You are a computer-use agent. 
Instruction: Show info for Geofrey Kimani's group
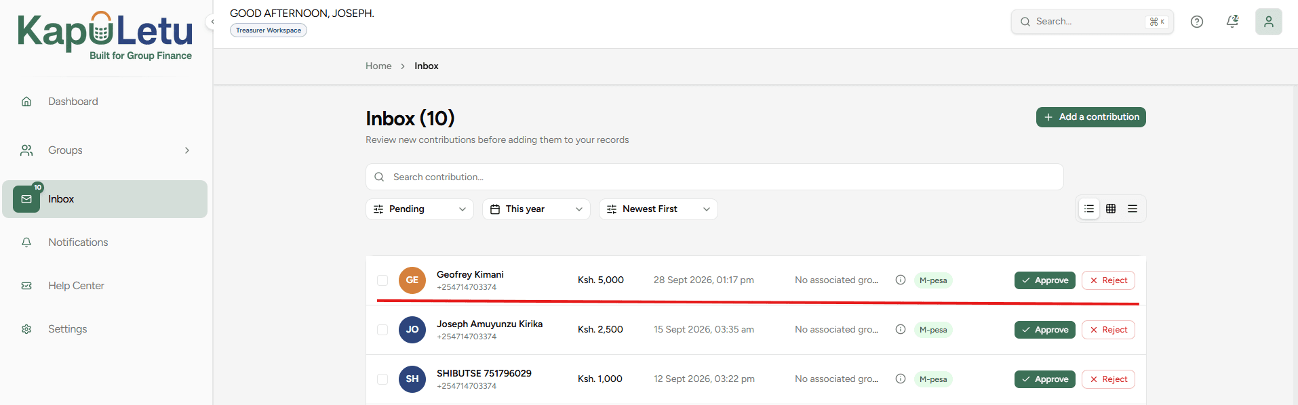click(x=901, y=280)
